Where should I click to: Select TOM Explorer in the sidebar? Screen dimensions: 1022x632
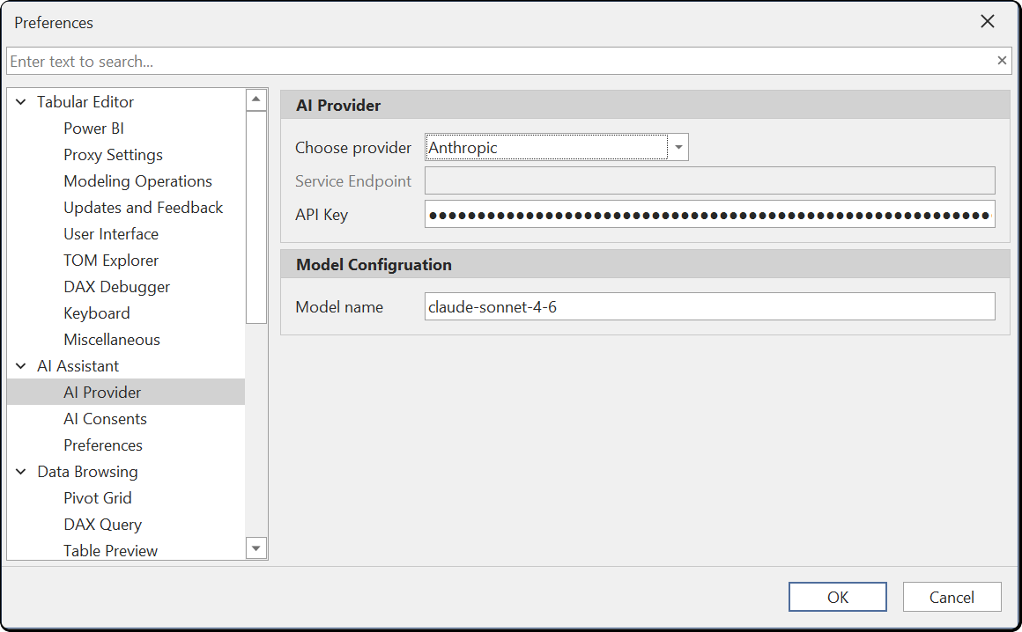pos(111,260)
